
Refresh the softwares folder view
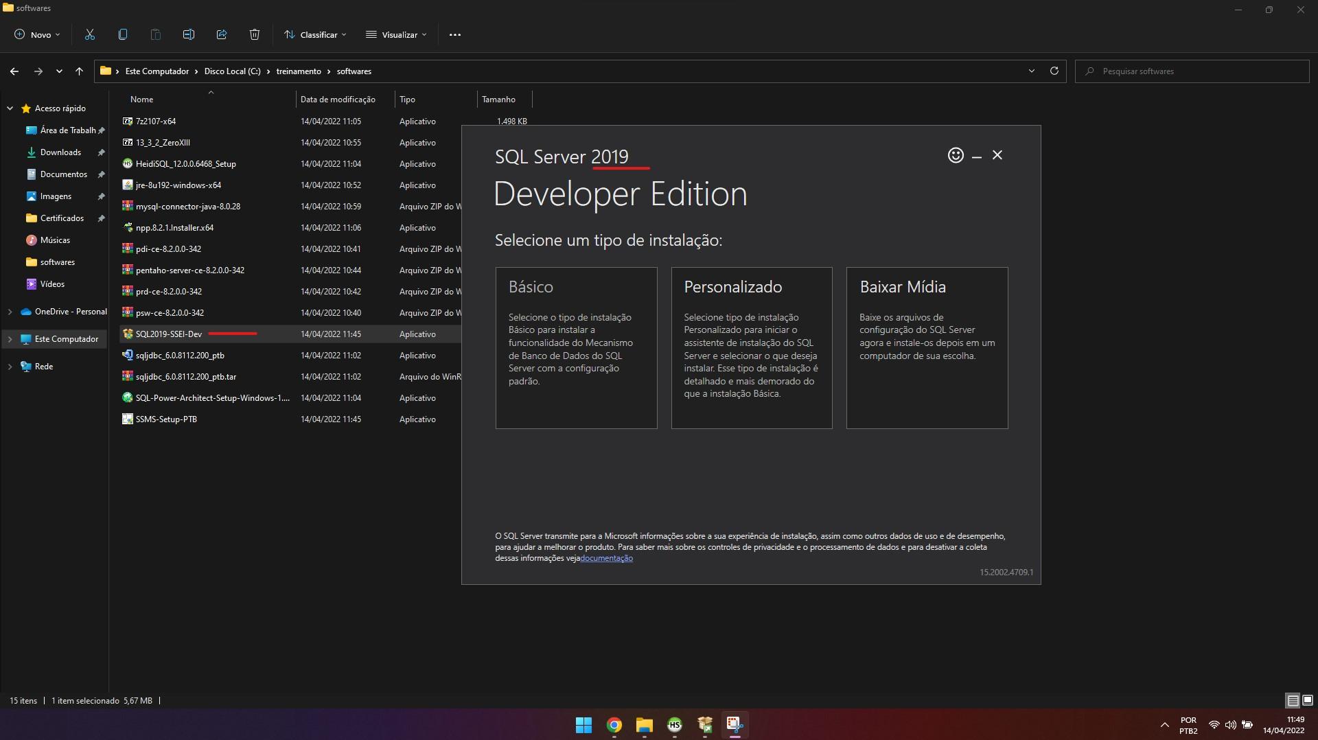tap(1054, 71)
